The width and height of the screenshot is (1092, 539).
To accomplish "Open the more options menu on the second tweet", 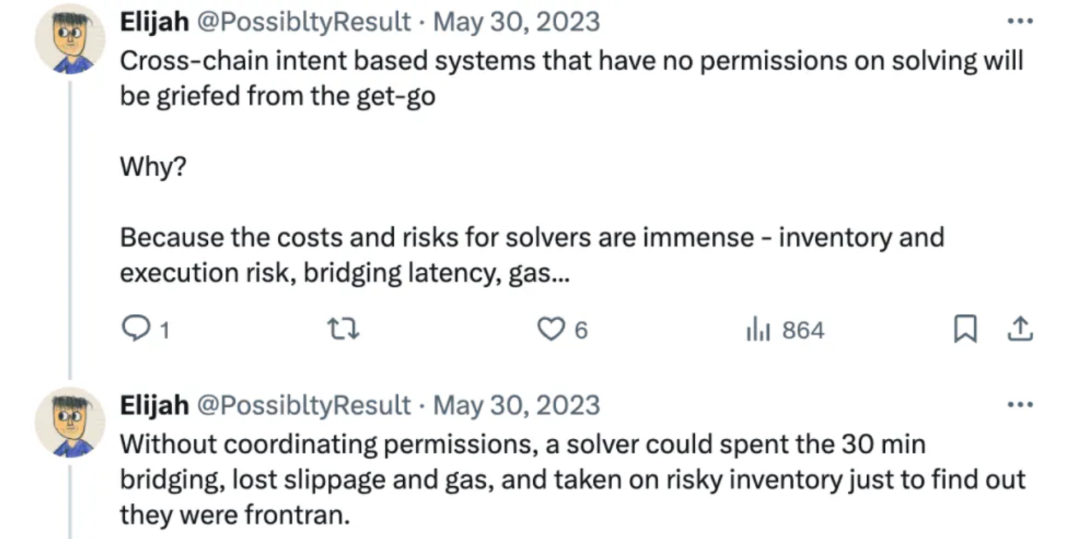I will click(1020, 405).
